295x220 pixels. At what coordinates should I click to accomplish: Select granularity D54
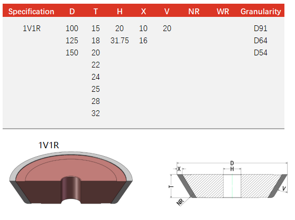click(x=261, y=53)
